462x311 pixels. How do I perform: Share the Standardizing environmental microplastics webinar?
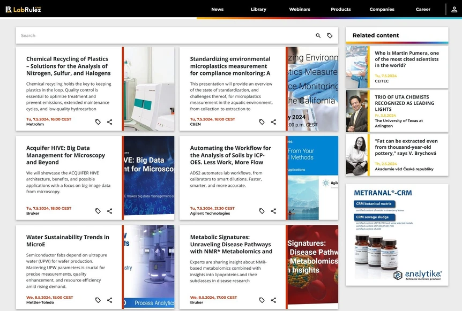pyautogui.click(x=273, y=122)
